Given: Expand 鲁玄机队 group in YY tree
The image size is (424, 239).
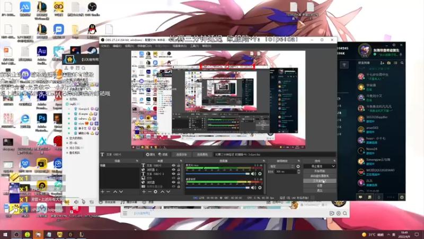Looking at the screenshot, I should pyautogui.click(x=67, y=153).
